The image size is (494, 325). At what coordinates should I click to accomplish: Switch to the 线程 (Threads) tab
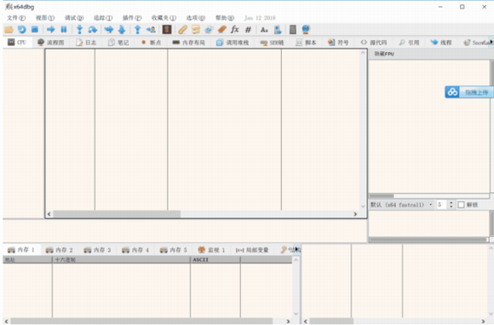(x=441, y=43)
